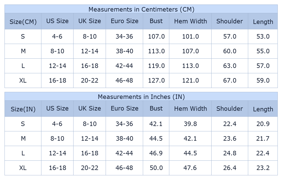Select the 60.0 shoulder value for size M
The image size is (282, 181).
[230, 51]
